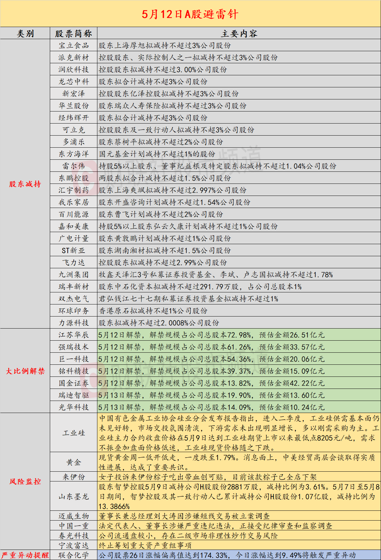This screenshot has height=560, width=381.
Task: Select stock name 光华科技
Action: pos(74,407)
